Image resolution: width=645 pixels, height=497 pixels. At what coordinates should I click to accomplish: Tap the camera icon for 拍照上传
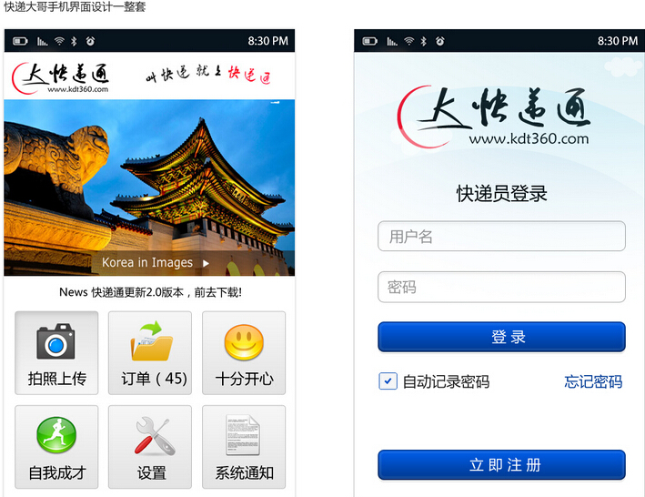[55, 341]
